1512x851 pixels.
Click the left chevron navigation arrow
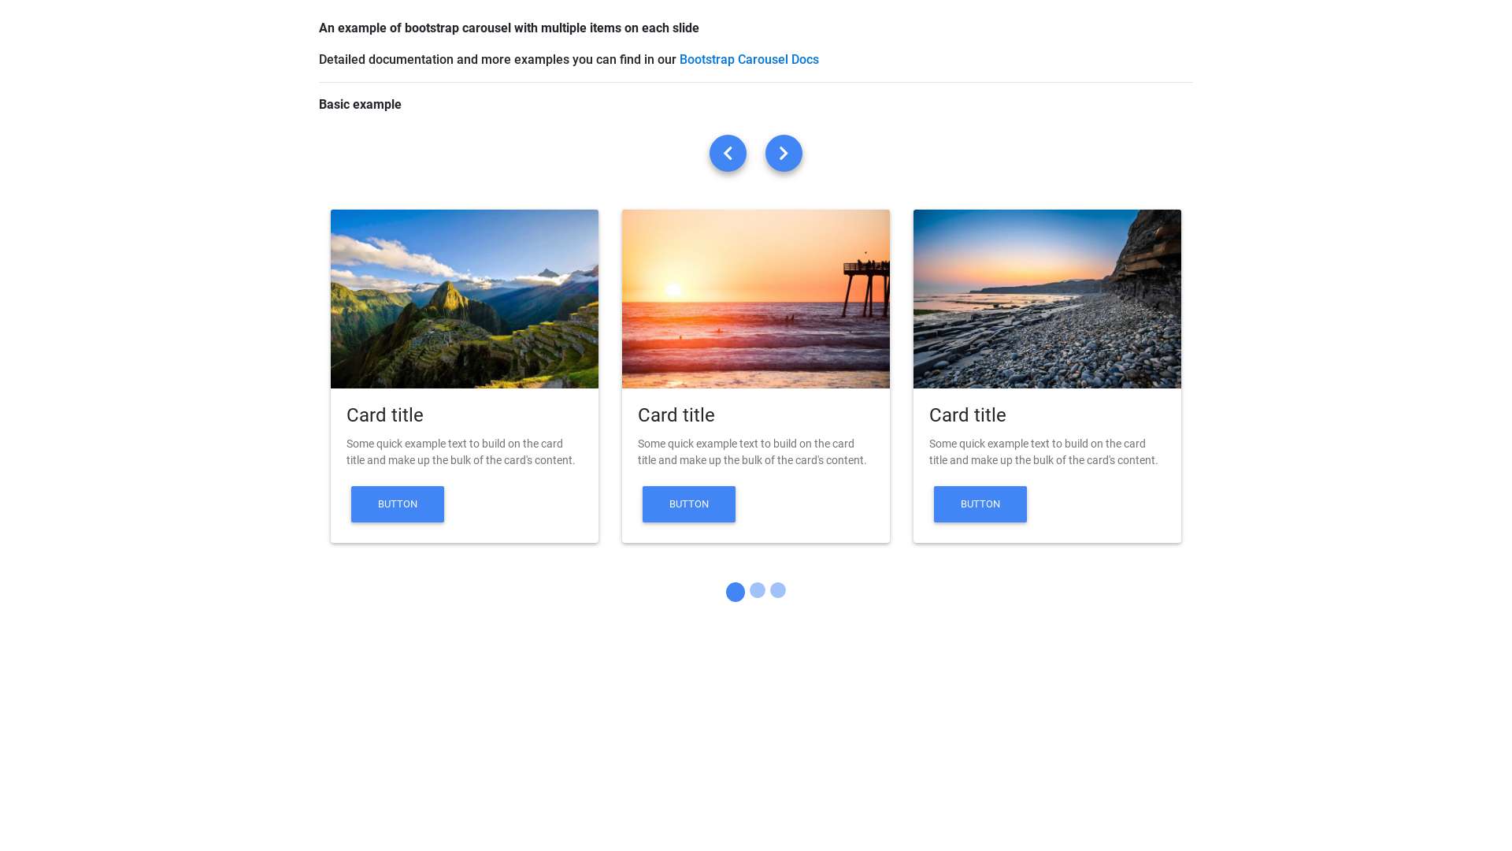(x=728, y=153)
